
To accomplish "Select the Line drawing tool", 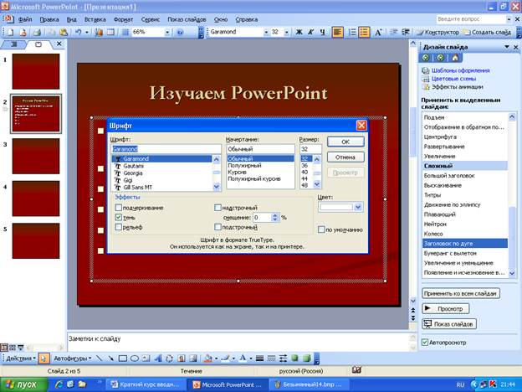I will pos(100,358).
